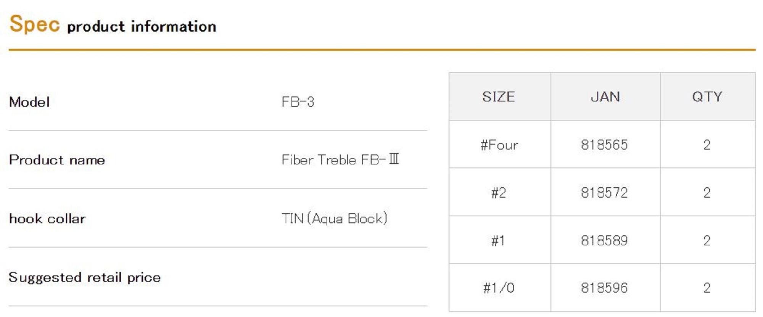Click the Product name label
Image resolution: width=763 pixels, height=317 pixels.
point(57,160)
